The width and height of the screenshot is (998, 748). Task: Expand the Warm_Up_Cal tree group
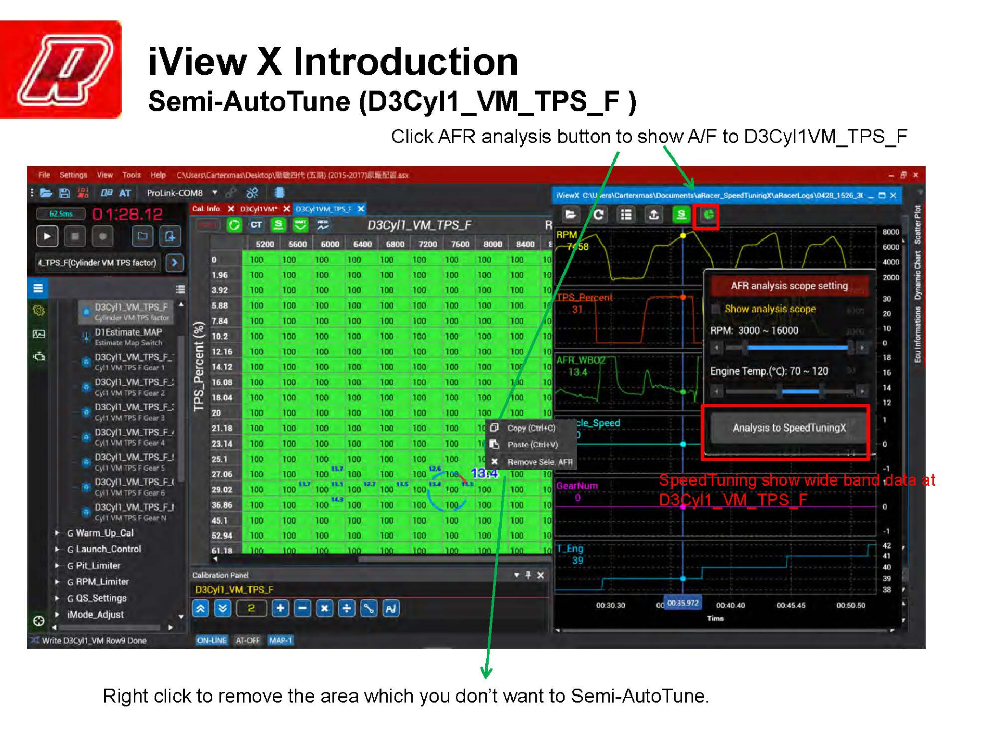(58, 533)
